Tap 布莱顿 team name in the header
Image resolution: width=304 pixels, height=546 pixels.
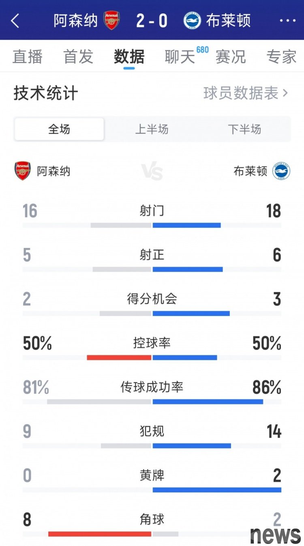228,21
